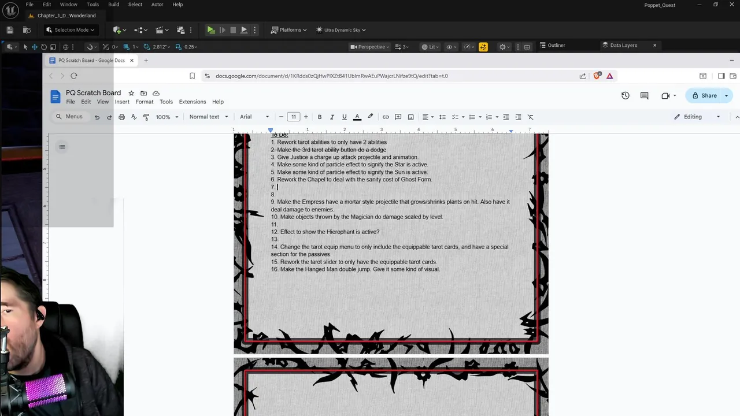Switch to the Data Layers tab
Image resolution: width=740 pixels, height=416 pixels.
[x=623, y=45]
